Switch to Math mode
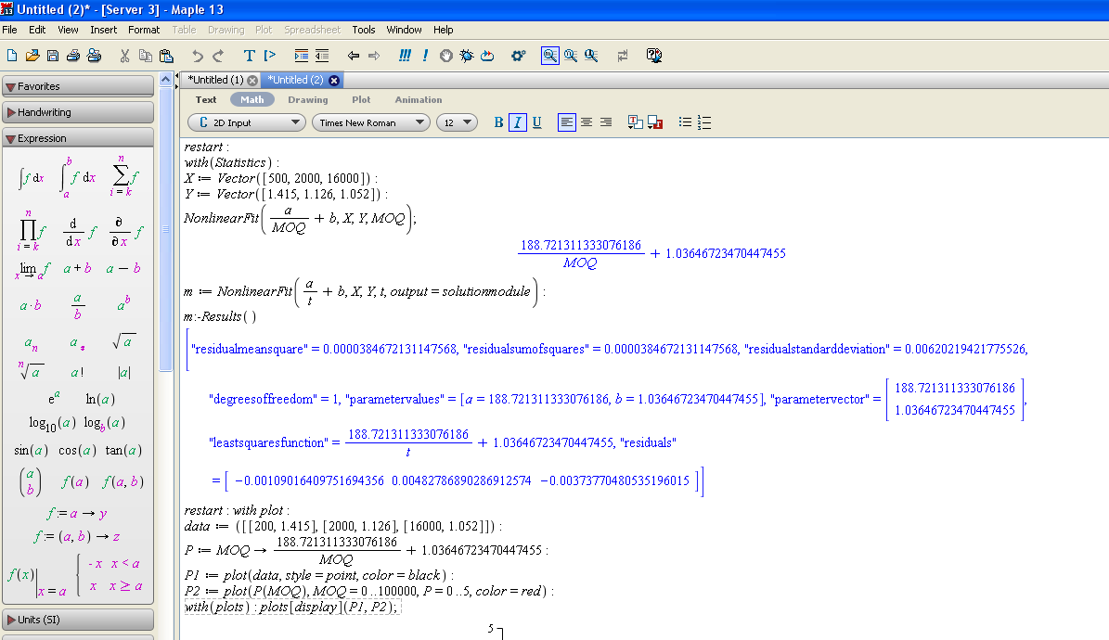This screenshot has width=1109, height=640. [x=251, y=100]
